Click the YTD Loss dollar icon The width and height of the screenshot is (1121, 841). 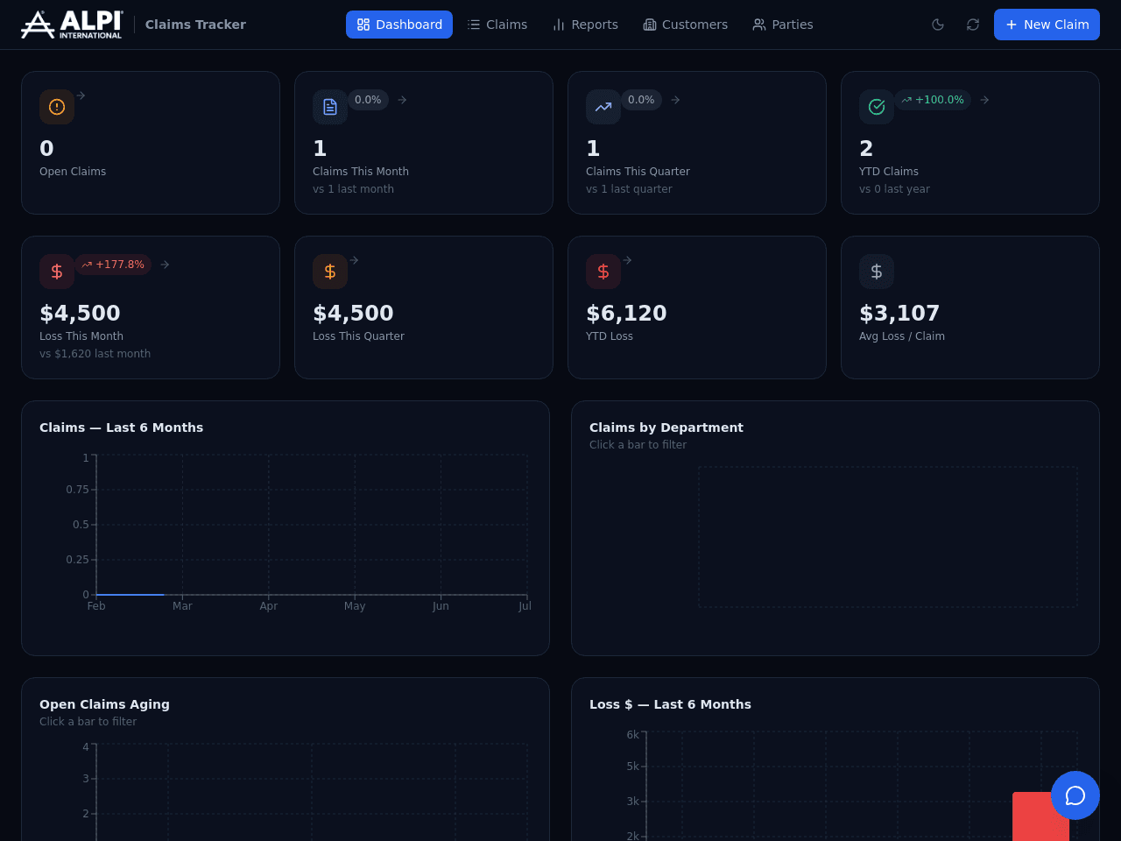point(603,272)
